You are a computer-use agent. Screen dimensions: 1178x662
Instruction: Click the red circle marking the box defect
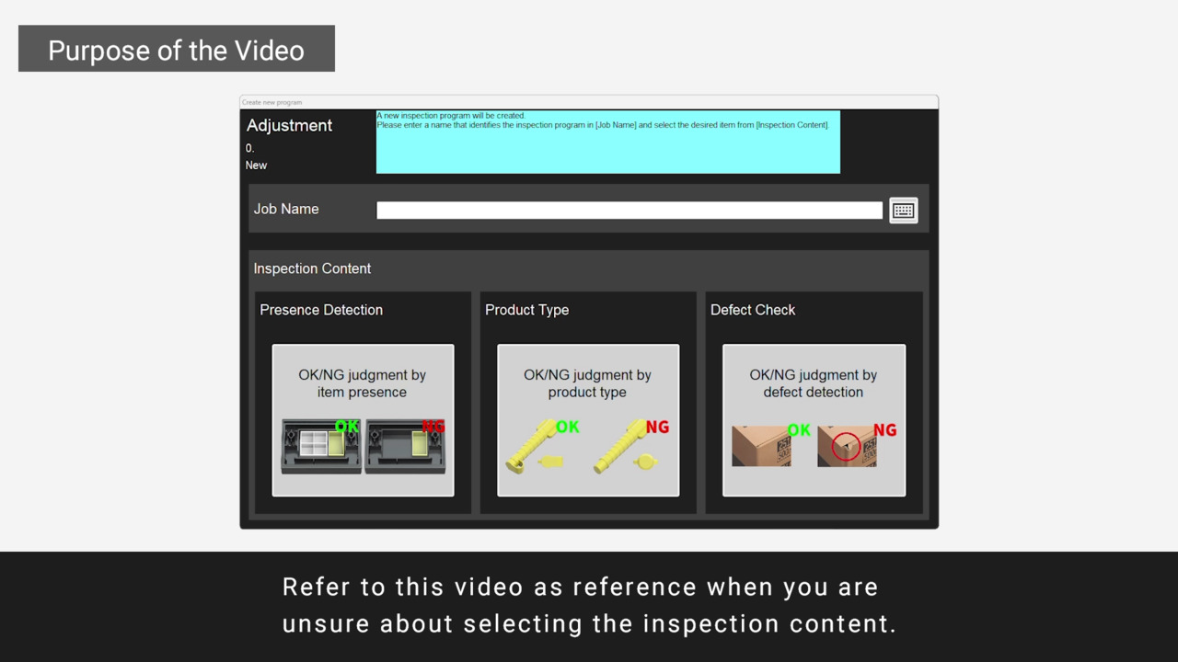845,448
